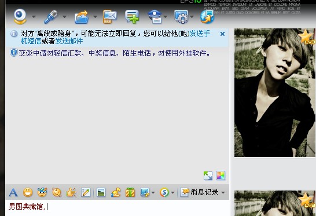Click the Sogou S search icon
This screenshot has height=216, width=316.
164,193
